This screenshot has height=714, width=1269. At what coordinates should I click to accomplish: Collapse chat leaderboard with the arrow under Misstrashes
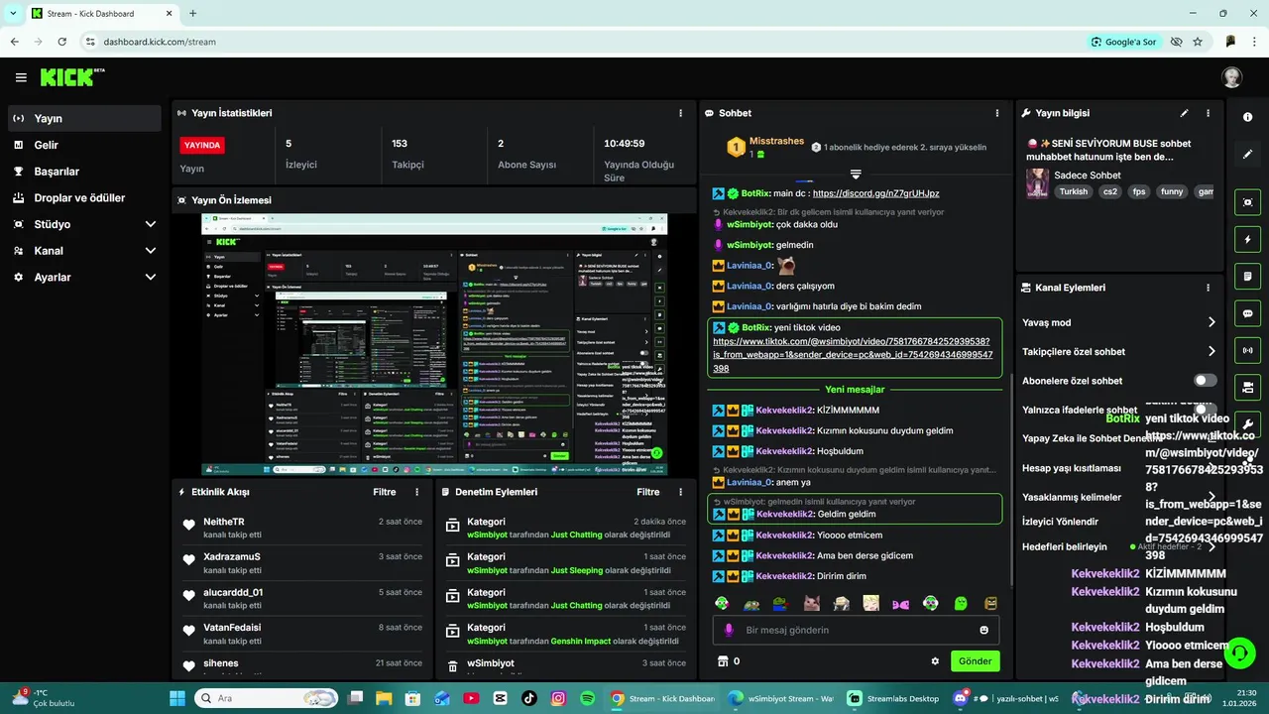point(856,175)
